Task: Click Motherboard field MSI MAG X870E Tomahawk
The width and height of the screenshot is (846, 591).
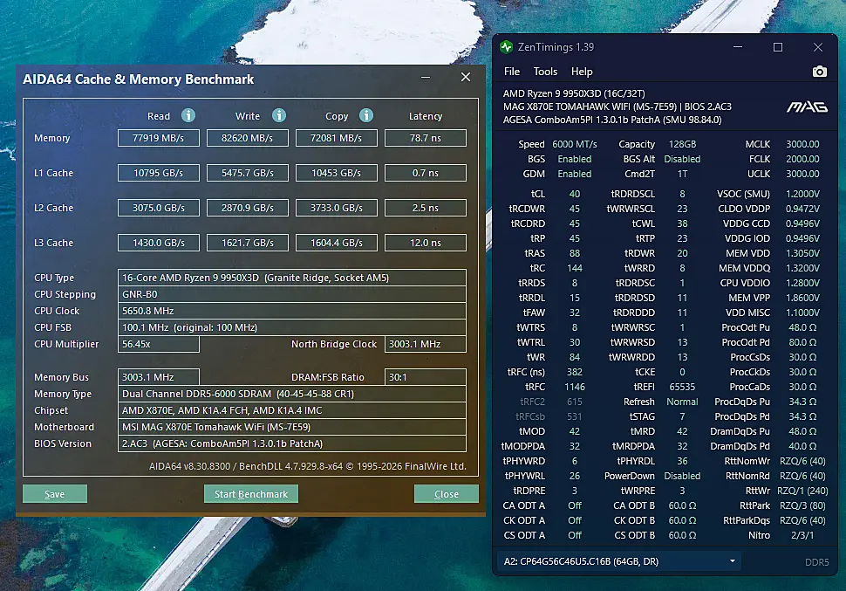Action: click(x=292, y=427)
